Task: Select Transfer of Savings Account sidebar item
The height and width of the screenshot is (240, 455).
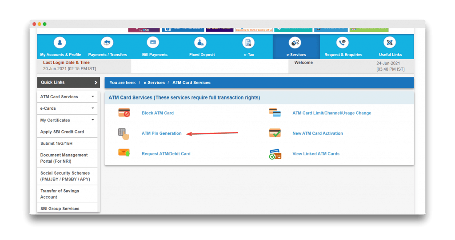Action: [x=68, y=194]
